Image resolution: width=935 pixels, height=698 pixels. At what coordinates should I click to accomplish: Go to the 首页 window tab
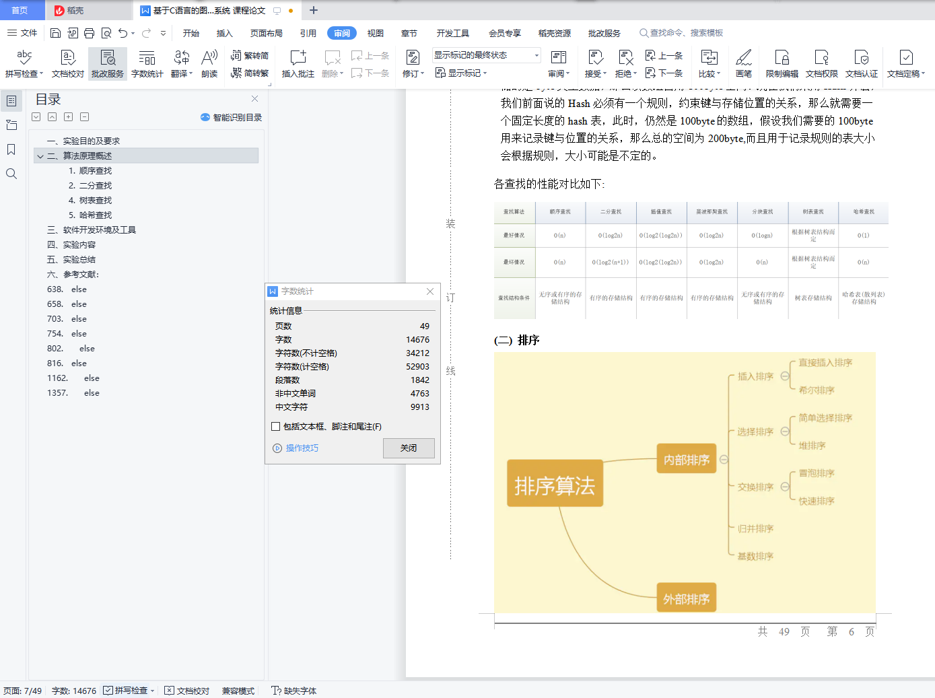[x=20, y=11]
